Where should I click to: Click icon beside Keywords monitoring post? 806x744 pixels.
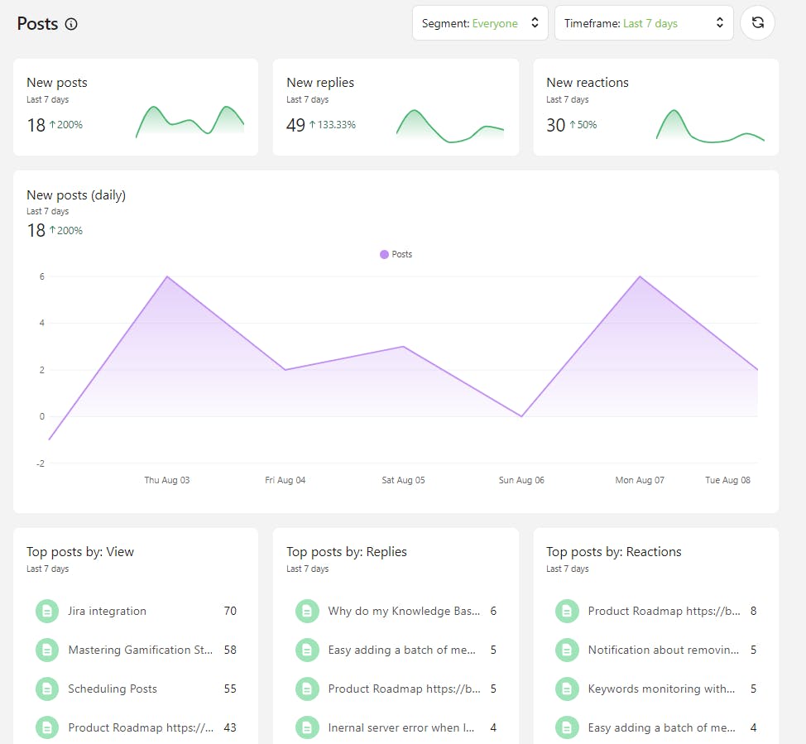(x=567, y=689)
